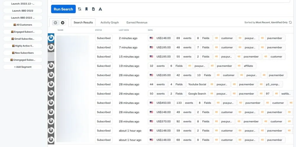Click the bookmark save segment icon
The width and height of the screenshot is (296, 147).
pyautogui.click(x=86, y=9)
